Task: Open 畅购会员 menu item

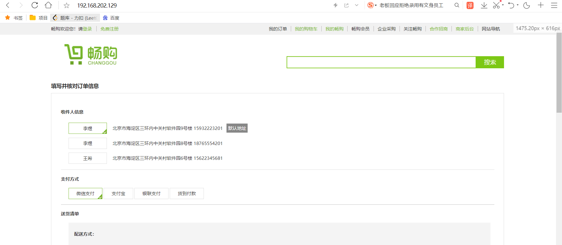Action: [x=360, y=29]
